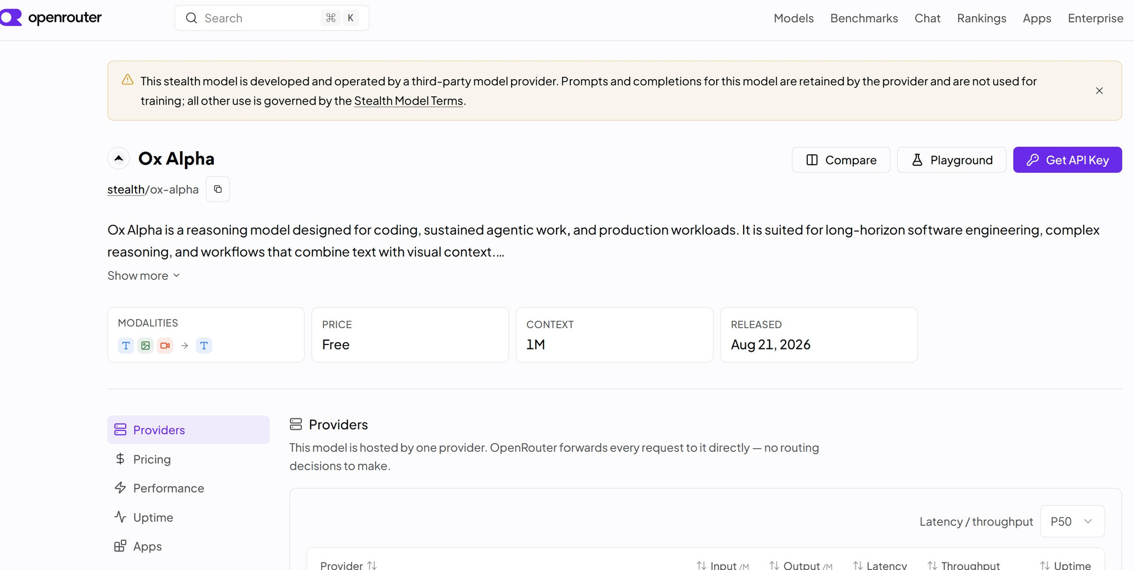Open the Stealth Model Terms link
The image size is (1134, 570).
tap(408, 101)
